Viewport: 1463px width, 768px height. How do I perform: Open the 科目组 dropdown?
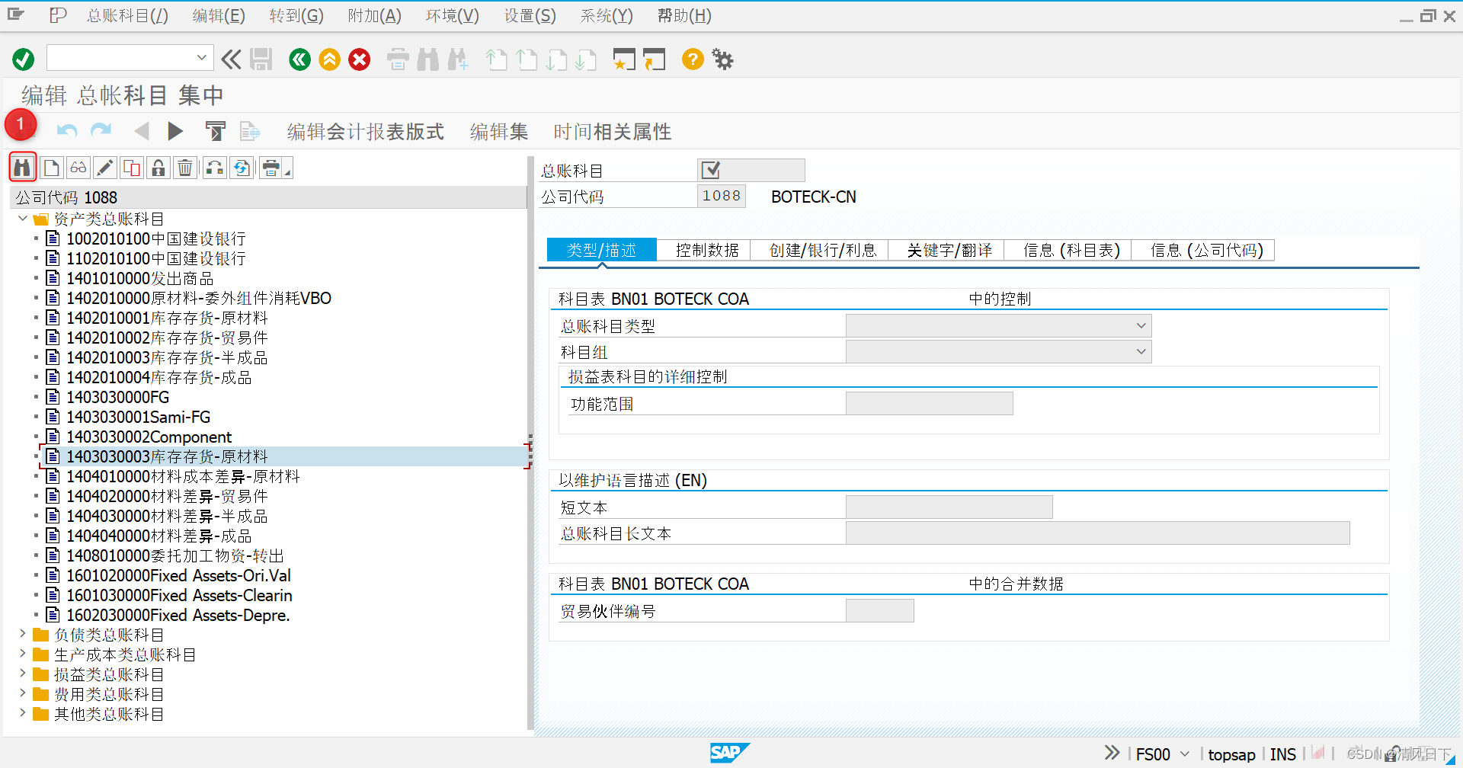coord(1141,352)
